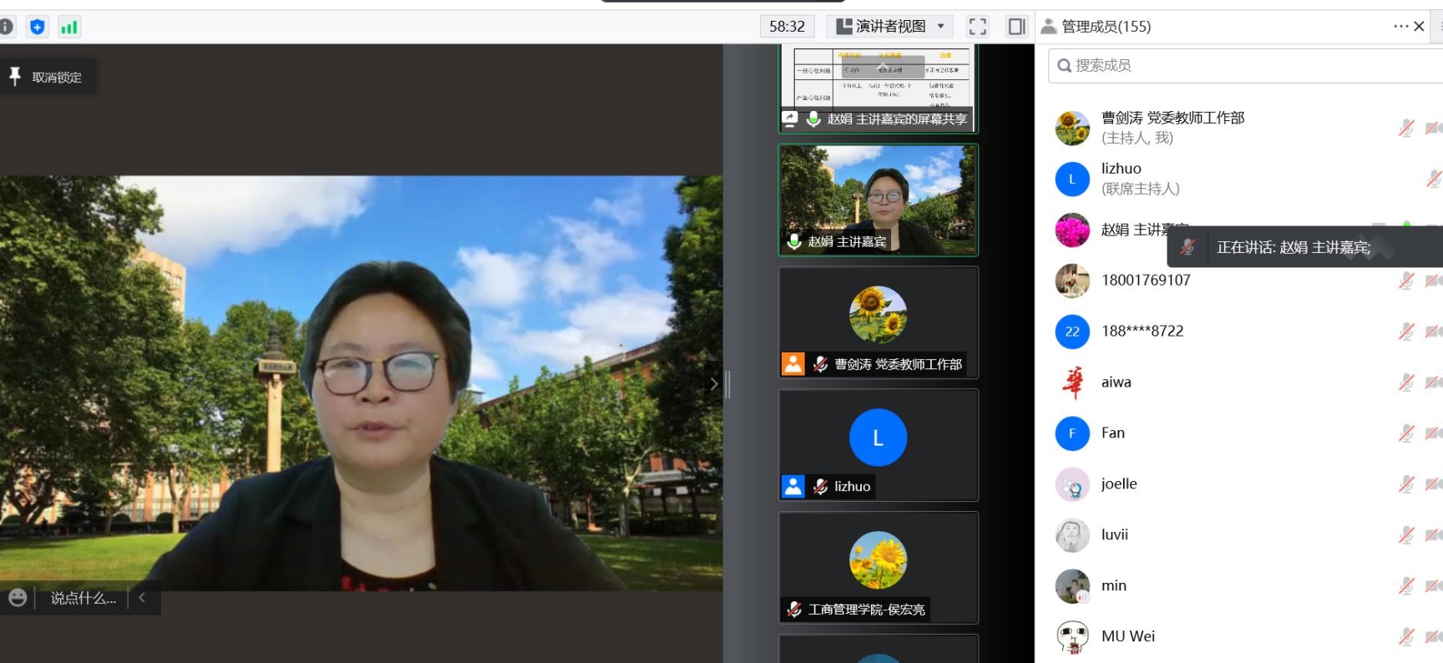Select member joelle in the member list
This screenshot has width=1443, height=663.
pos(1119,484)
